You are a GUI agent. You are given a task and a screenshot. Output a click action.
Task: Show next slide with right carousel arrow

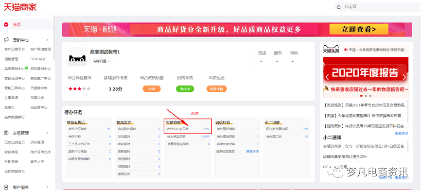tap(404, 78)
